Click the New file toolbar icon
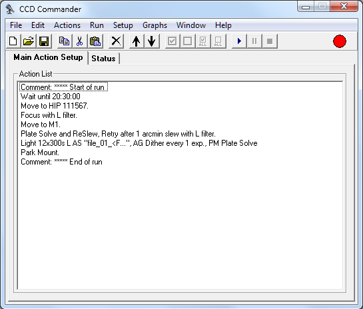Screen dimensions: 363x309 coord(13,41)
